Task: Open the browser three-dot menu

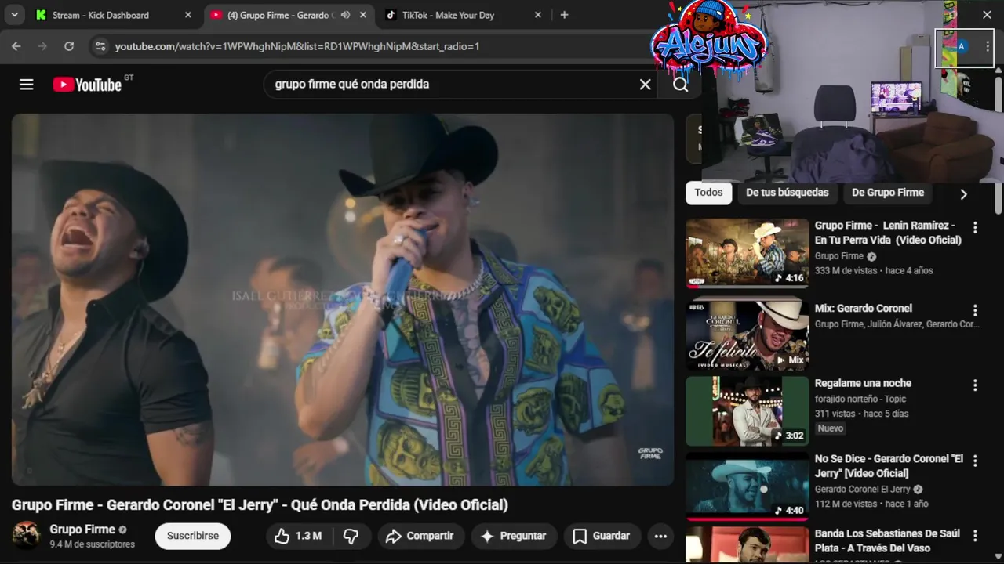Action: 987,46
